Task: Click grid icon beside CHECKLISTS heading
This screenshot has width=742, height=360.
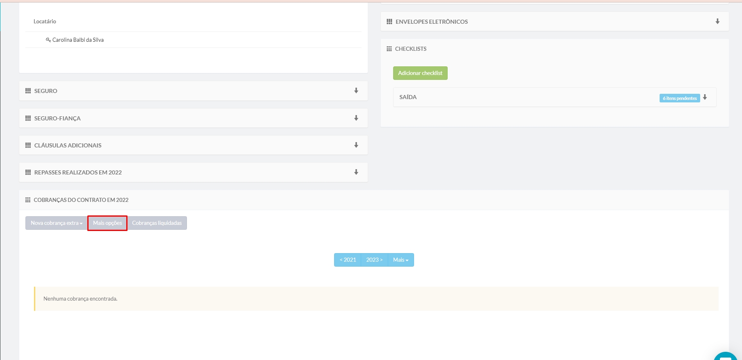Action: tap(389, 49)
